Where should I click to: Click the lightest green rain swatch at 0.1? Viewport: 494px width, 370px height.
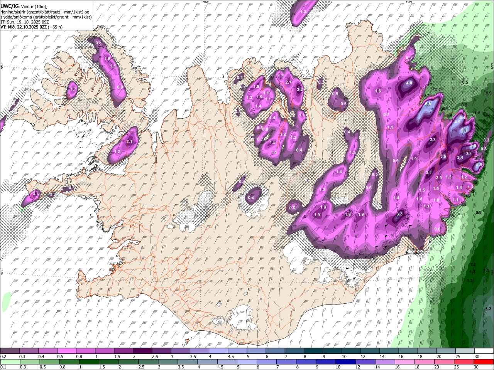tap(10, 362)
